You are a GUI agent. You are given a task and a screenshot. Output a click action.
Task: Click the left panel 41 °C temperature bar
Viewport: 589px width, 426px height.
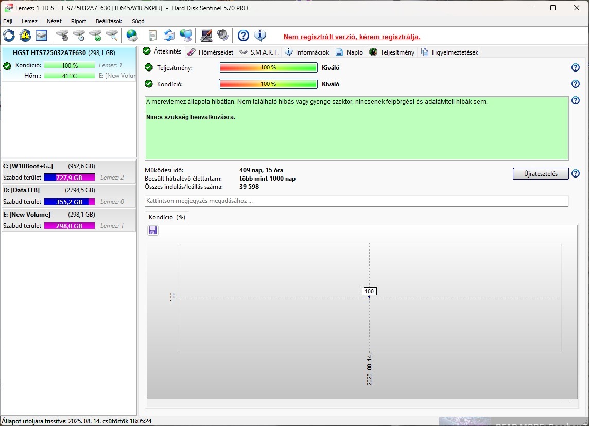[x=70, y=76]
